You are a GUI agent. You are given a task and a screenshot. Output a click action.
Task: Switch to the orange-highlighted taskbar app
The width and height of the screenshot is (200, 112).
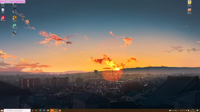pos(52,111)
